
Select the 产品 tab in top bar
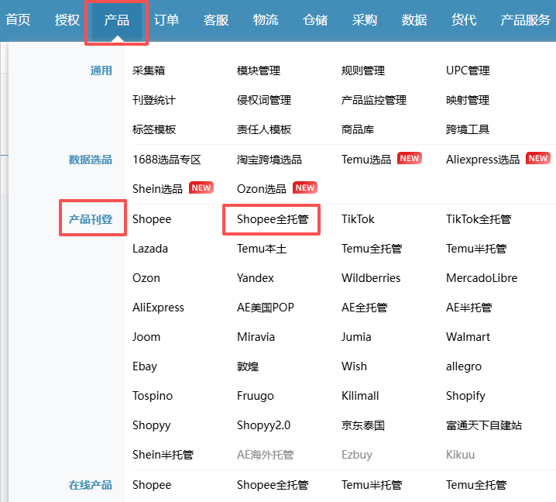click(x=117, y=19)
